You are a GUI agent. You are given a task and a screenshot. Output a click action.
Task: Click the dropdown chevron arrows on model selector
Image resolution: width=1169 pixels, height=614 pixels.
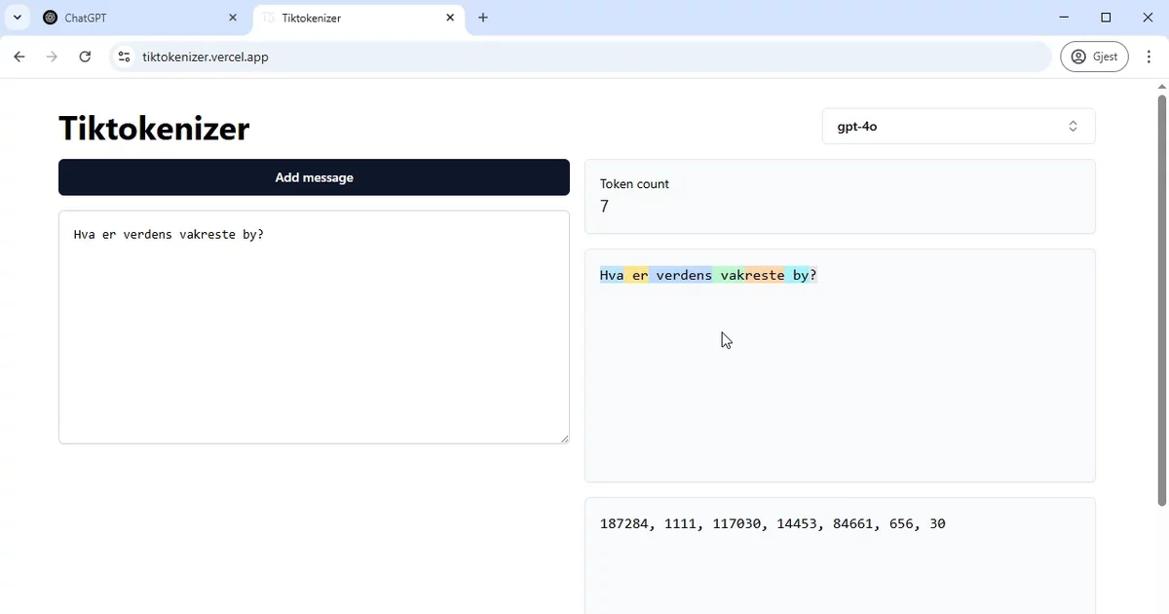[x=1073, y=126]
